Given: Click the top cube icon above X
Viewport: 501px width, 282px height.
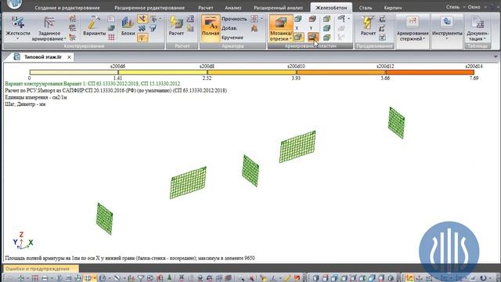Looking at the screenshot, I should pos(297,19).
